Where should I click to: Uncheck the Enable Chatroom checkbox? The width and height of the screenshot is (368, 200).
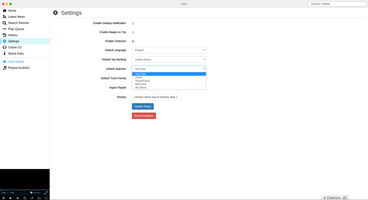[133, 41]
